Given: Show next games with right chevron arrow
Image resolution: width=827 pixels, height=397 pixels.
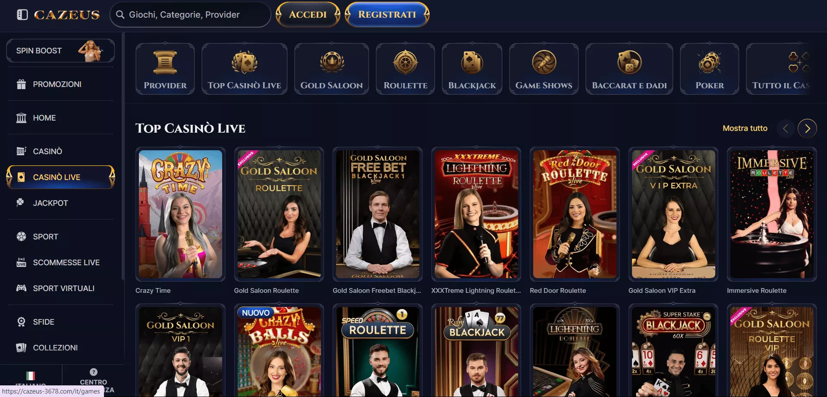Looking at the screenshot, I should (x=807, y=128).
